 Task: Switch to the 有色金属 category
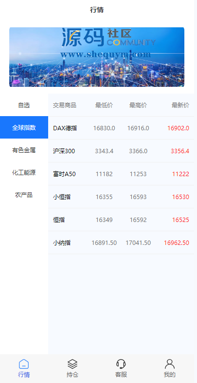(24, 150)
